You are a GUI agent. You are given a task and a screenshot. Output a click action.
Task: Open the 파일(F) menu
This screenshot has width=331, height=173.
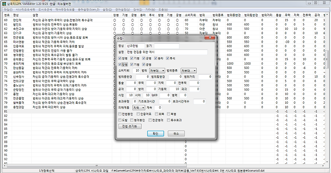point(8,10)
